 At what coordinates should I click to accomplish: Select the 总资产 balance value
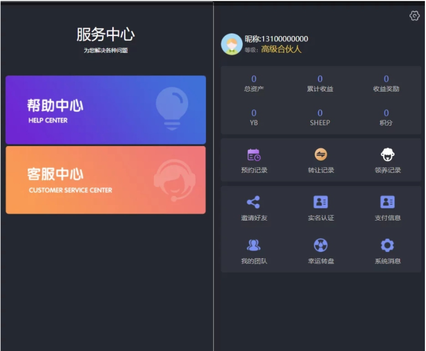click(254, 80)
